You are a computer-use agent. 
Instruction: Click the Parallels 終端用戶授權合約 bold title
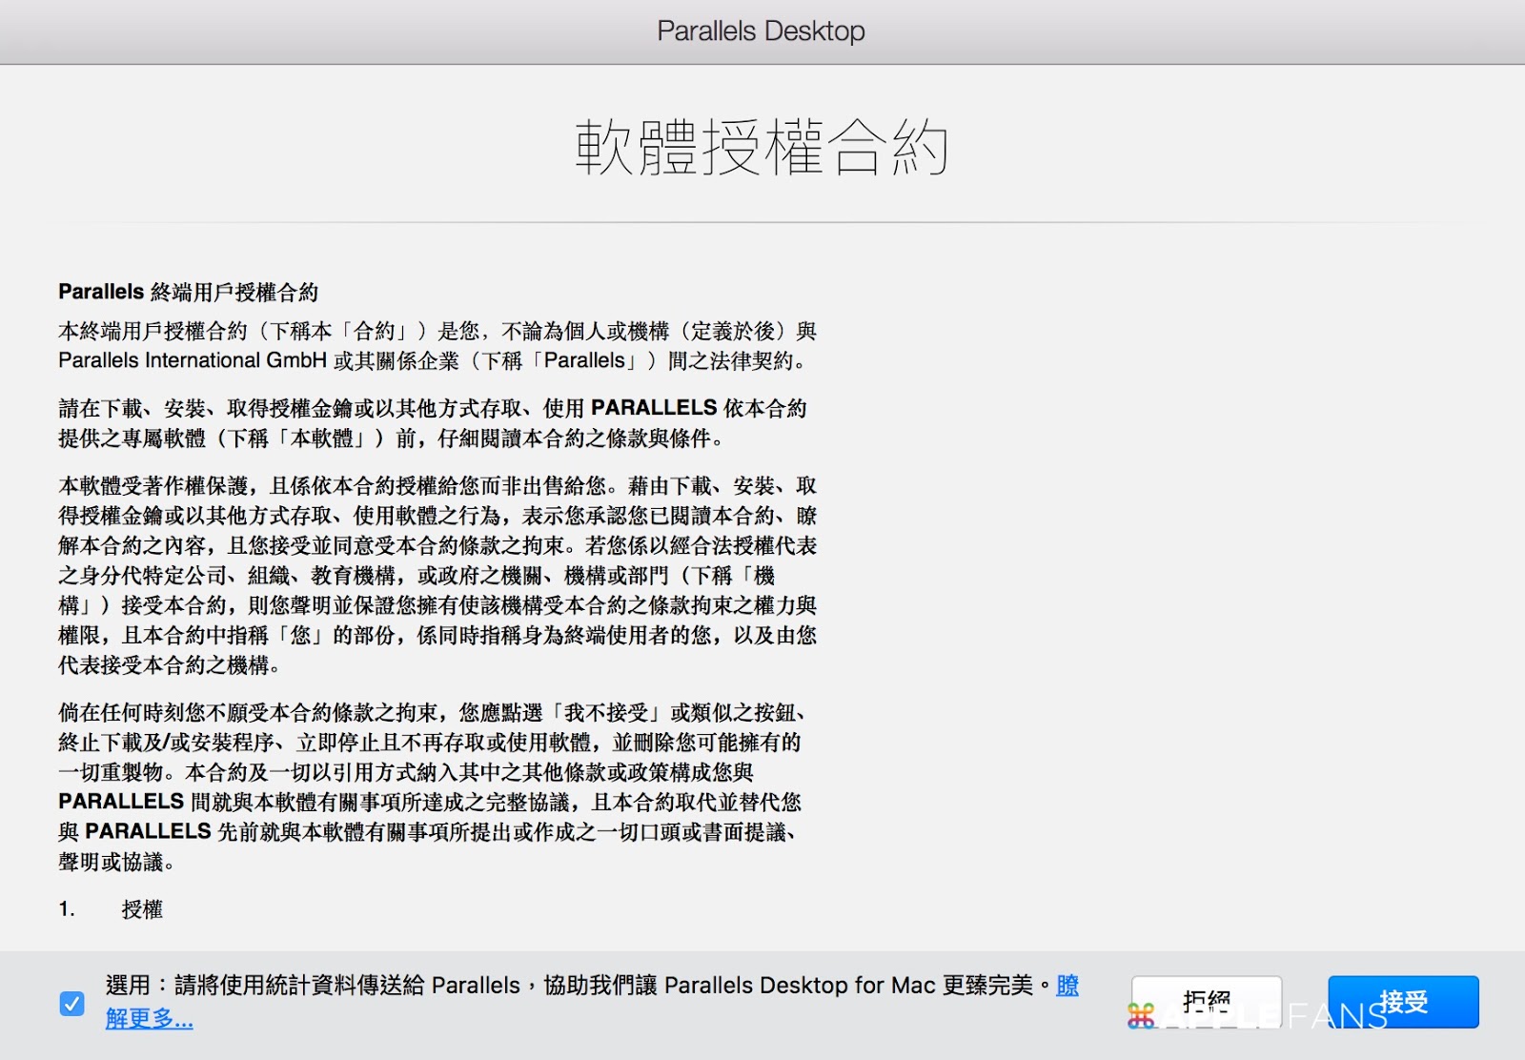(188, 292)
